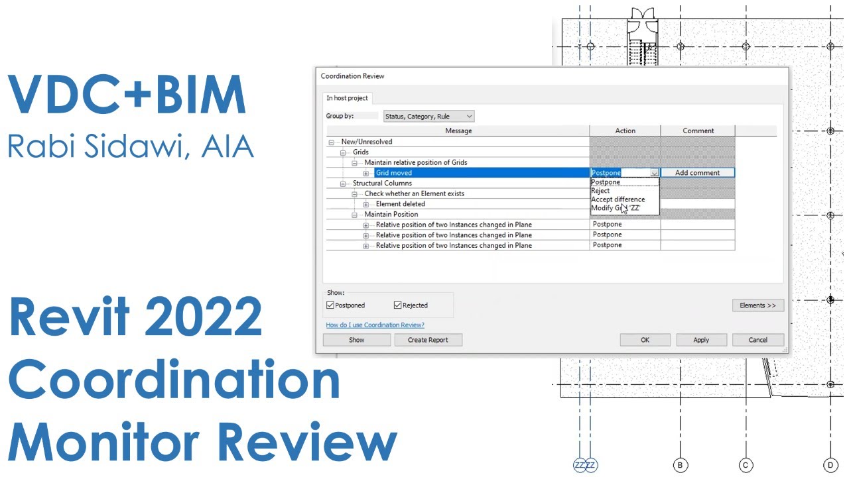Click the Apply button
Screen dimensions: 849x477
(x=701, y=340)
